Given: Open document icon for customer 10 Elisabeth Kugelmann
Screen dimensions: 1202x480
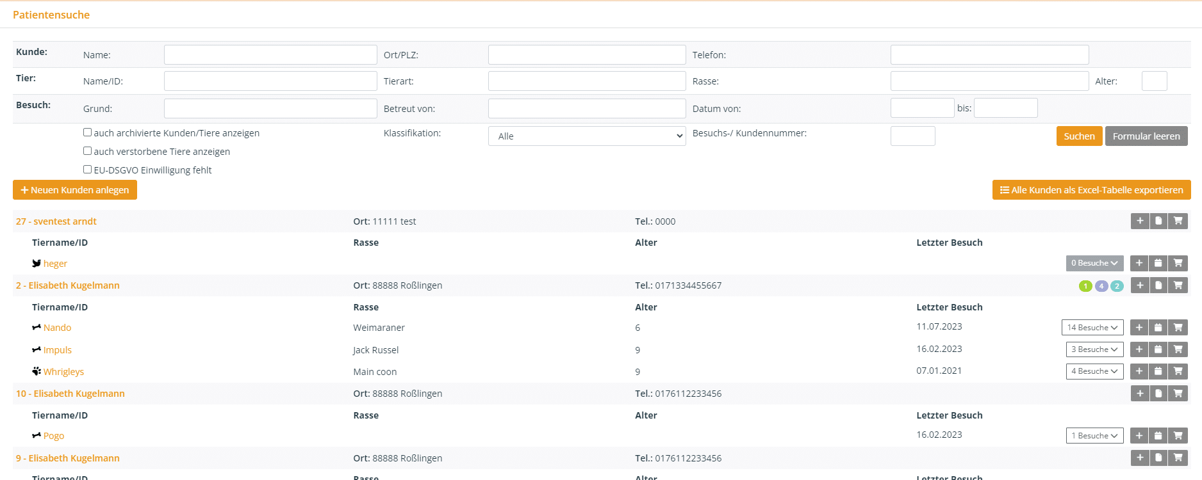Looking at the screenshot, I should point(1158,394).
